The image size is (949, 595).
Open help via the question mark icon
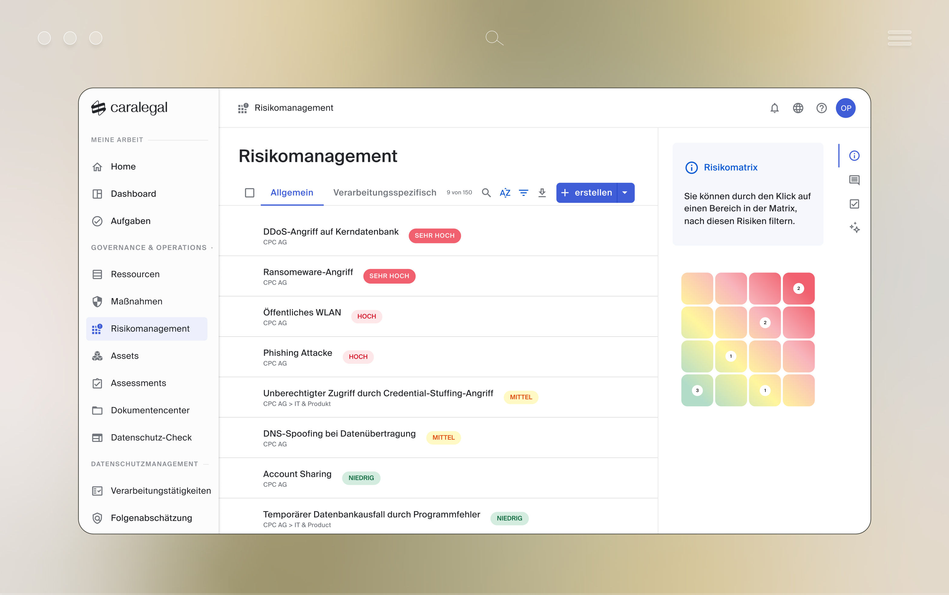[822, 108]
